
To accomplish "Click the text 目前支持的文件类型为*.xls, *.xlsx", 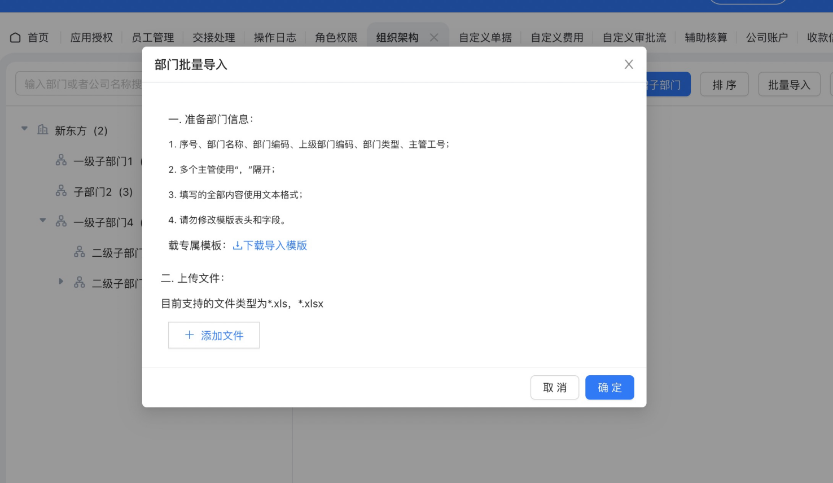I will pyautogui.click(x=242, y=304).
